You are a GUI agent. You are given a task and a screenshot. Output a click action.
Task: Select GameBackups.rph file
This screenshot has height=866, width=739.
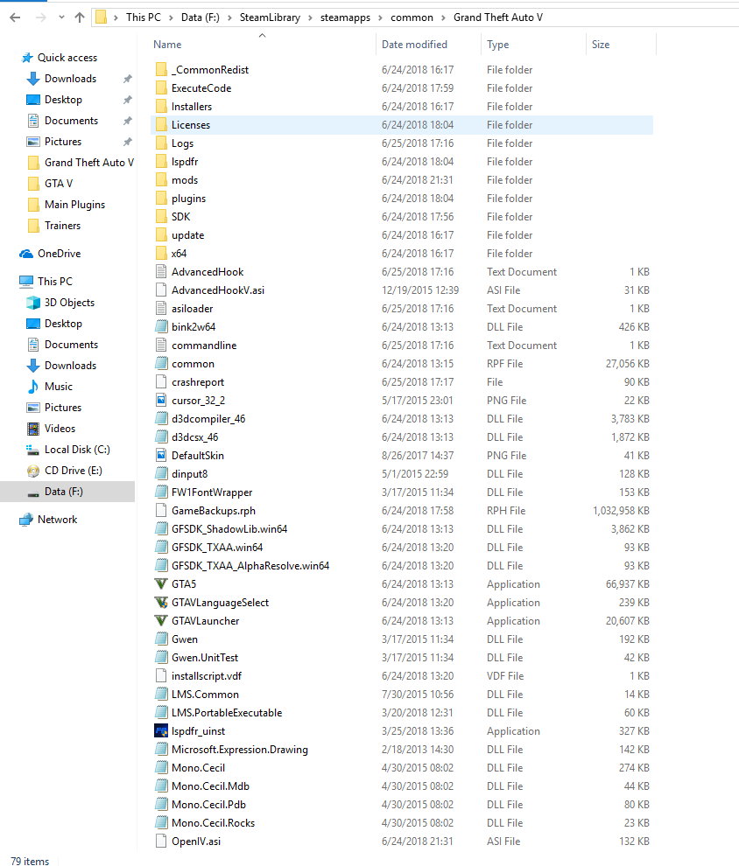pos(214,511)
